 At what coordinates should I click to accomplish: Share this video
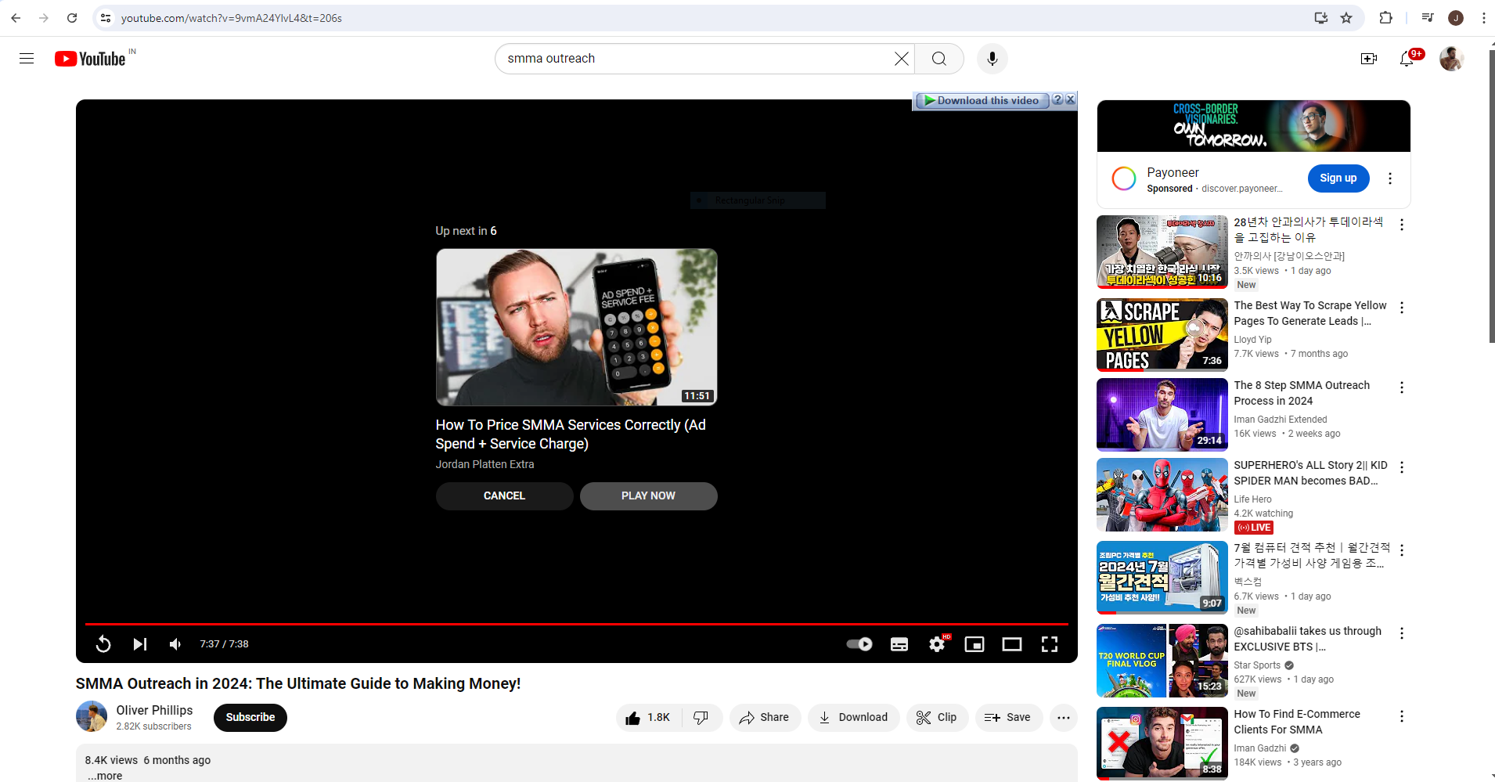765,718
